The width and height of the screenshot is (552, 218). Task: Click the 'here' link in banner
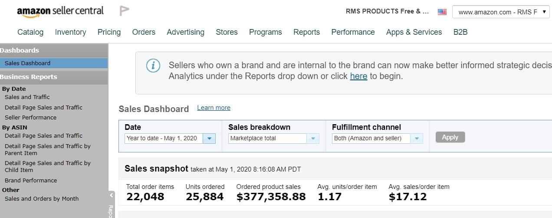[358, 76]
